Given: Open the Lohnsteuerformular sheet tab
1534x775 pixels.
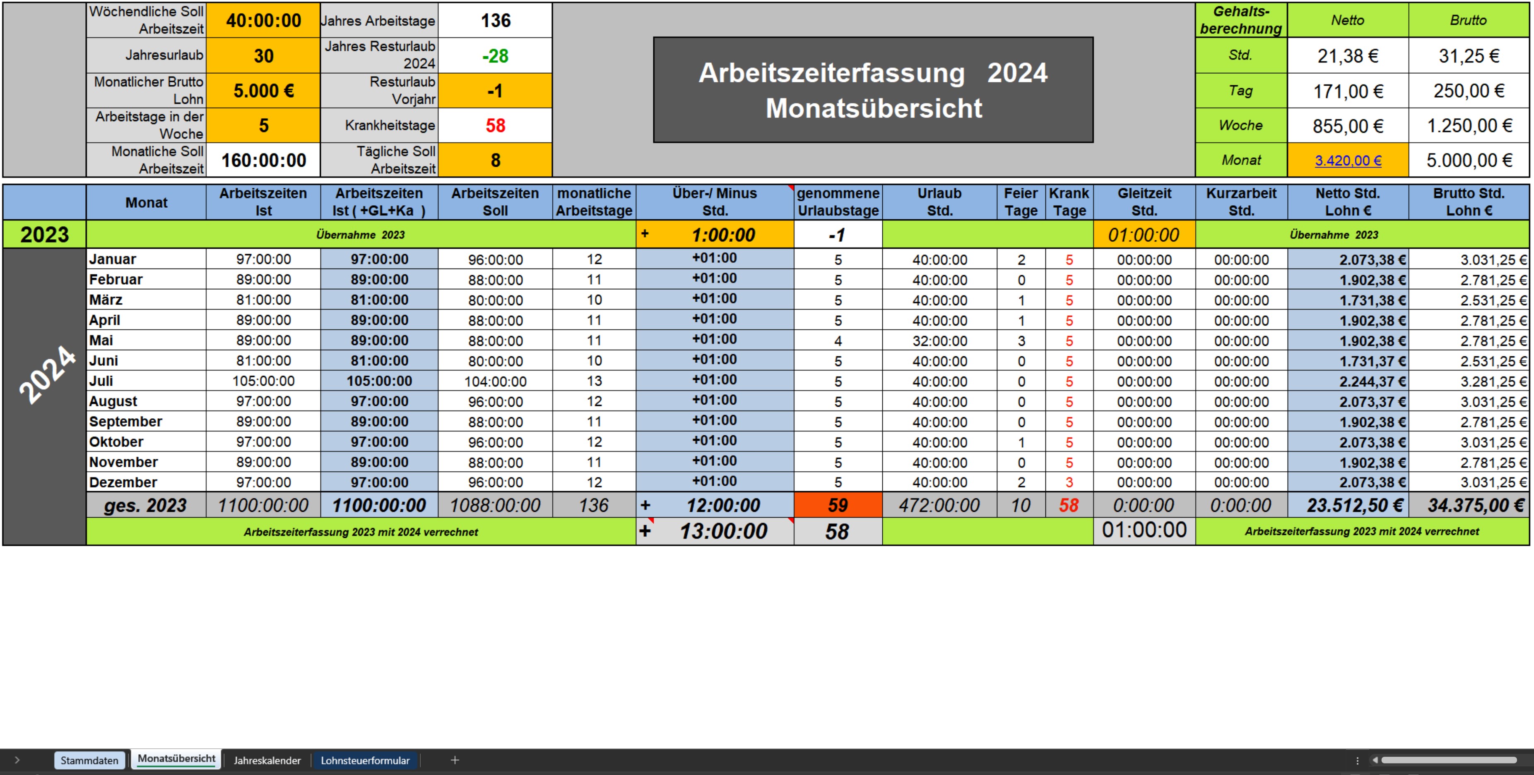Looking at the screenshot, I should (365, 760).
